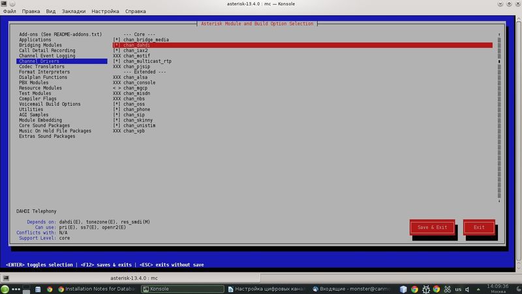This screenshot has height=294, width=522.
Task: Open the Bluetooth tray icon
Action: [x=447, y=288]
